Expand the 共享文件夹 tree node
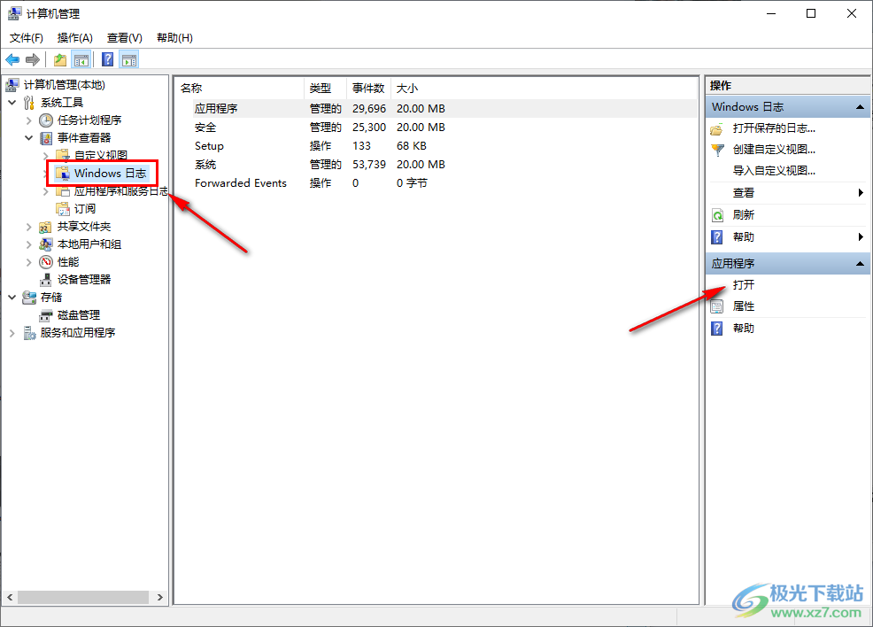 [x=29, y=227]
